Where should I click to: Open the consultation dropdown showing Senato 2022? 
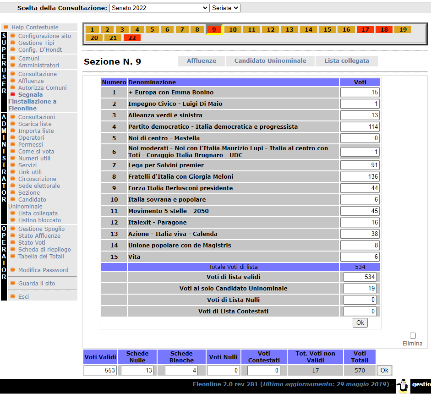click(159, 8)
